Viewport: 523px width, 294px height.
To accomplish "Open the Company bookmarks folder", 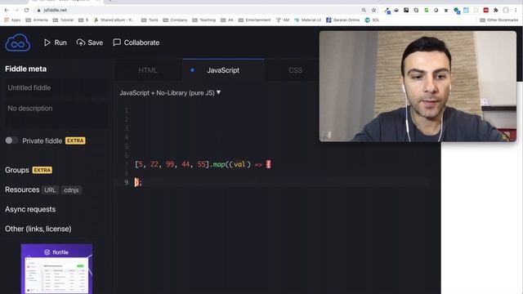I will click(175, 20).
